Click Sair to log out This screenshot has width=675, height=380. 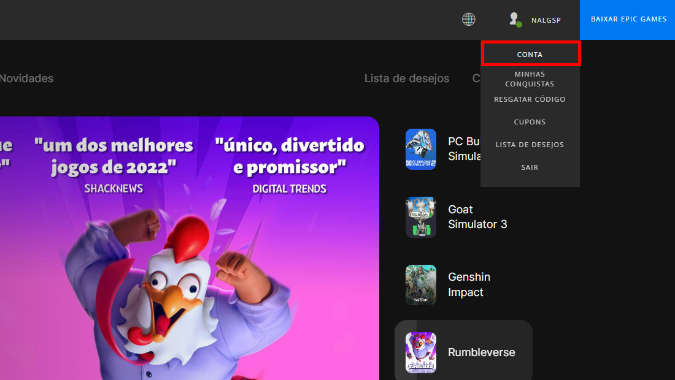tap(530, 168)
